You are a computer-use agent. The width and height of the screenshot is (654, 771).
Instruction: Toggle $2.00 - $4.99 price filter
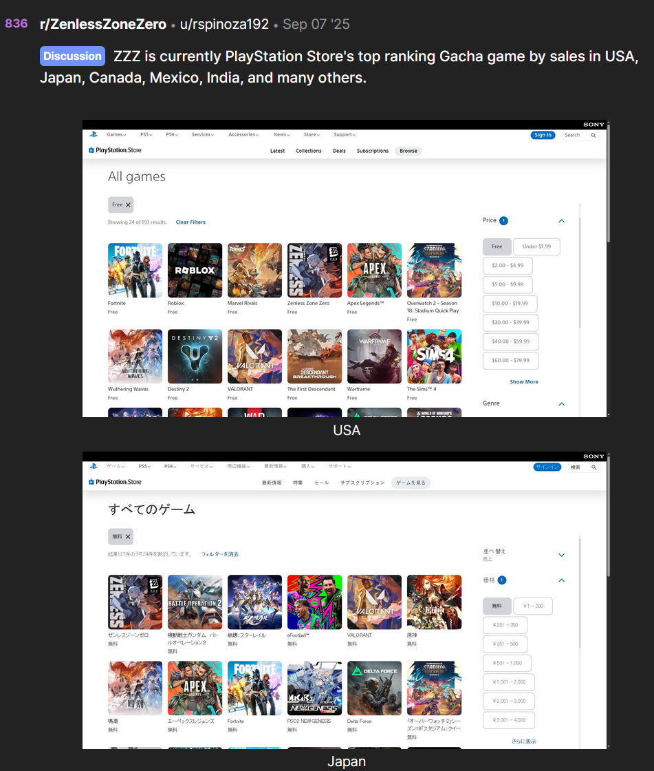(508, 266)
